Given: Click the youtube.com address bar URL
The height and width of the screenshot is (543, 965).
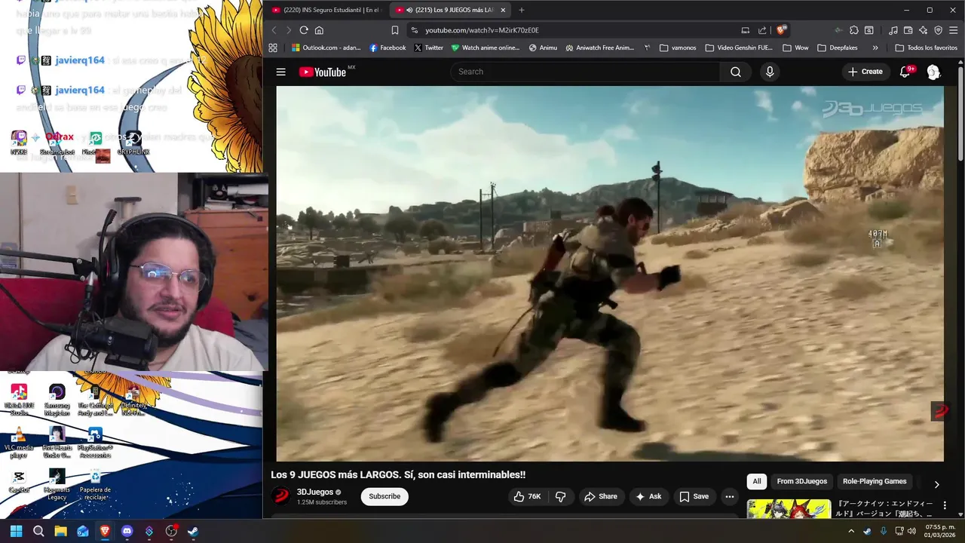Looking at the screenshot, I should click(482, 30).
